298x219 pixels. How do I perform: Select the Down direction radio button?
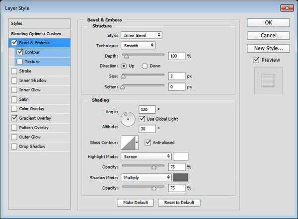point(145,66)
